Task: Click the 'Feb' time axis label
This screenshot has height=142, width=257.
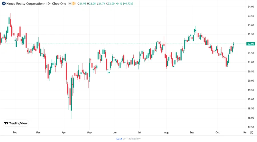Action: 15,132
